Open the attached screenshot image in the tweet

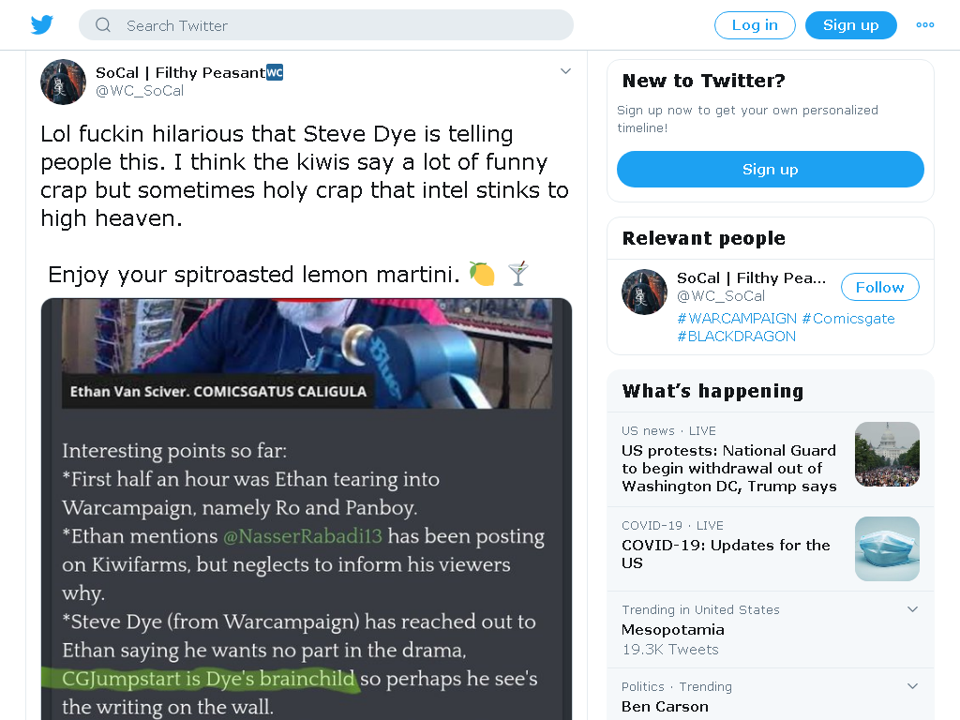[307, 509]
